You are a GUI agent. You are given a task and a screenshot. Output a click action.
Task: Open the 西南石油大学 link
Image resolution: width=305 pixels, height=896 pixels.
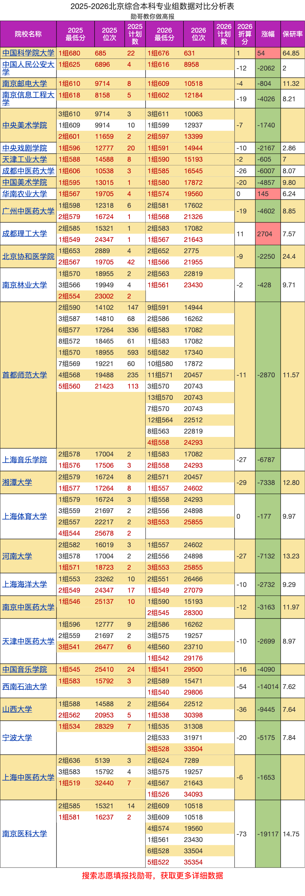[25, 686]
